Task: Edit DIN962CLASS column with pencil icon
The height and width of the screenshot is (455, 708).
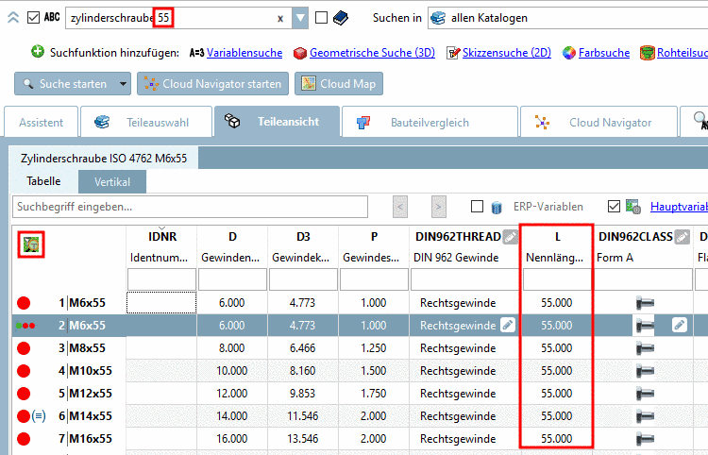Action: [x=683, y=237]
